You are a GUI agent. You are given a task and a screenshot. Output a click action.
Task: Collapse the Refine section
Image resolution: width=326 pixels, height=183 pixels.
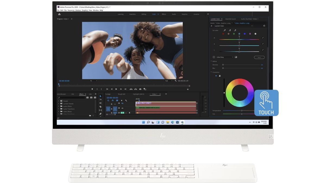pyautogui.click(x=211, y=61)
